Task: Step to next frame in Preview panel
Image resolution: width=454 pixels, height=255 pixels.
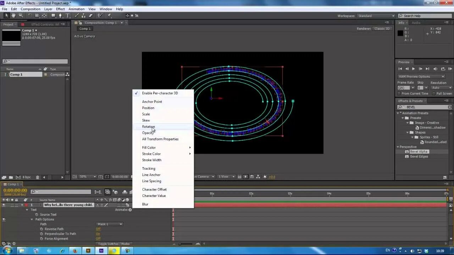Action: tap(421, 69)
